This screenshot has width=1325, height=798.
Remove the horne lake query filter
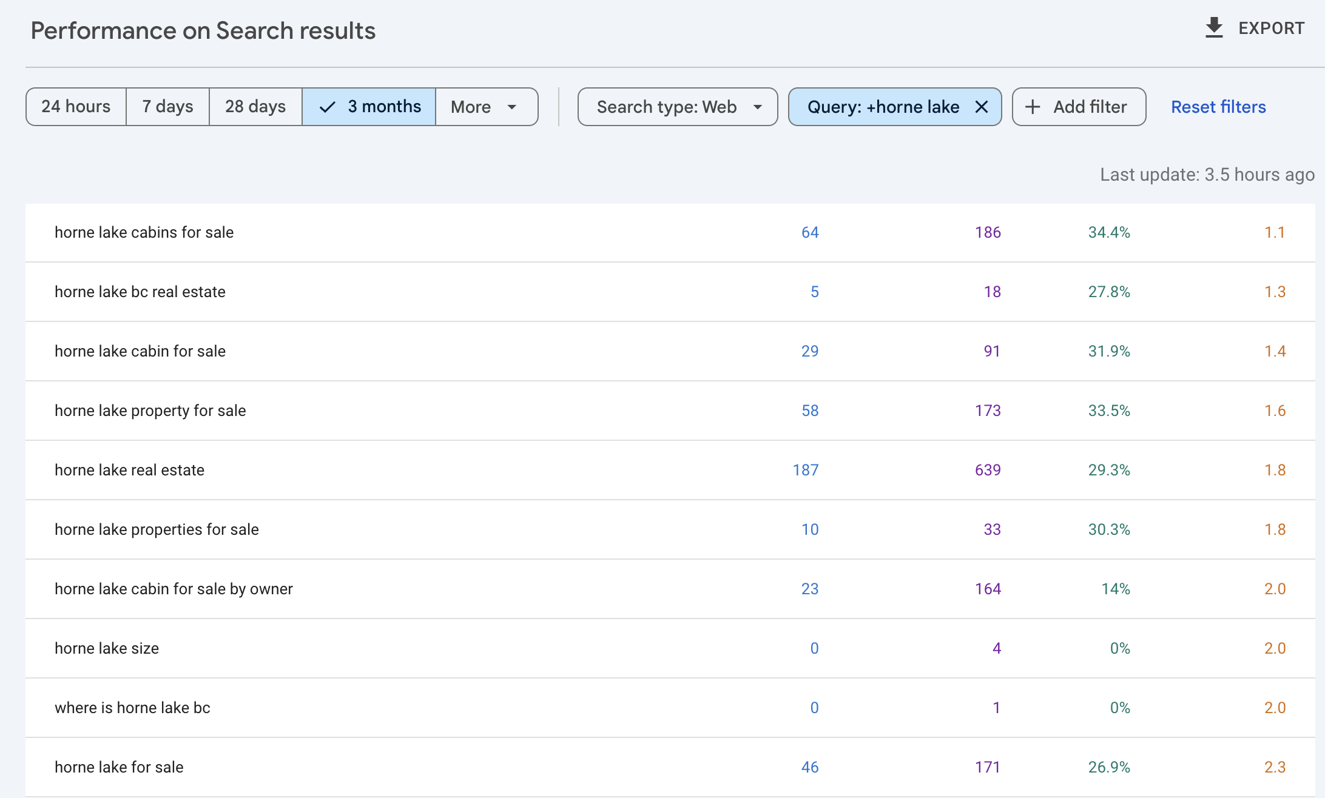click(981, 107)
